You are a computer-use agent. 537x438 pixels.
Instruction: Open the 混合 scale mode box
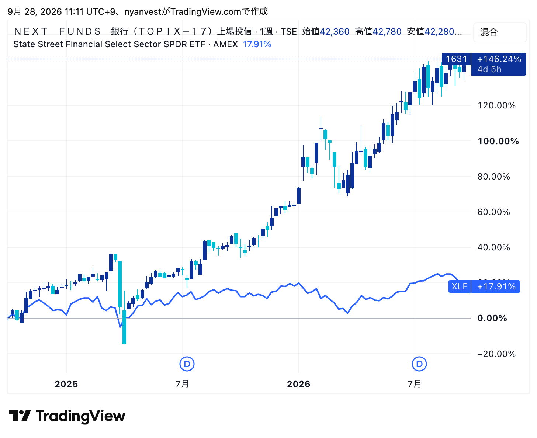[x=500, y=32]
